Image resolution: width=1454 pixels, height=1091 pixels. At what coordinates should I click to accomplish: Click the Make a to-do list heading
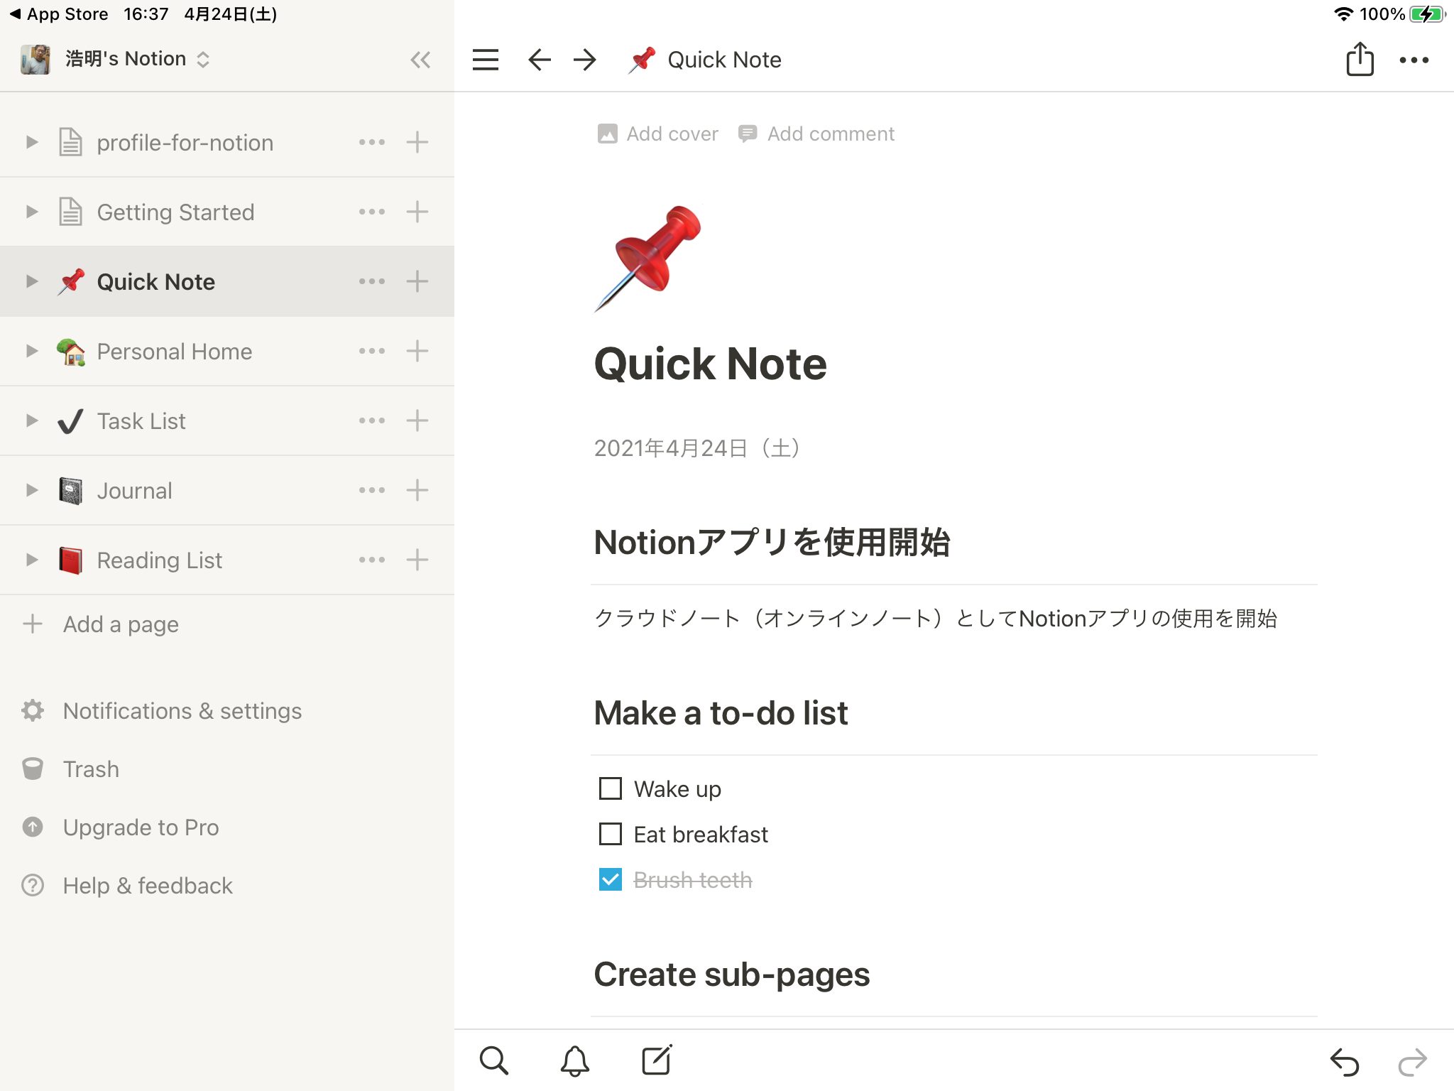tap(721, 712)
